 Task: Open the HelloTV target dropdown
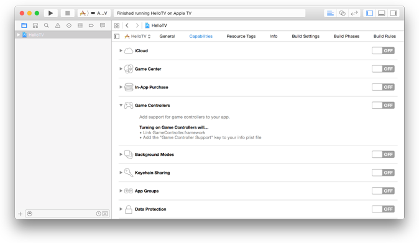(x=137, y=36)
